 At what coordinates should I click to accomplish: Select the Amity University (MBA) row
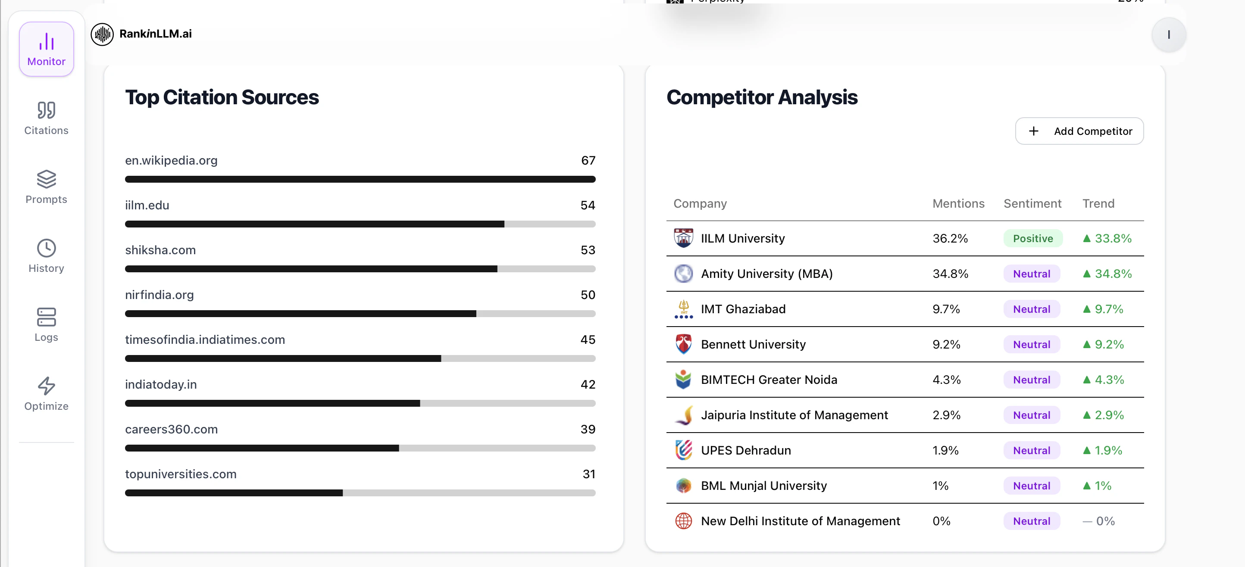click(x=766, y=274)
